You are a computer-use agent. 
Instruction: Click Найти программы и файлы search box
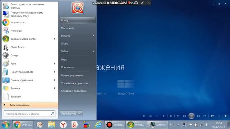click(29, 114)
